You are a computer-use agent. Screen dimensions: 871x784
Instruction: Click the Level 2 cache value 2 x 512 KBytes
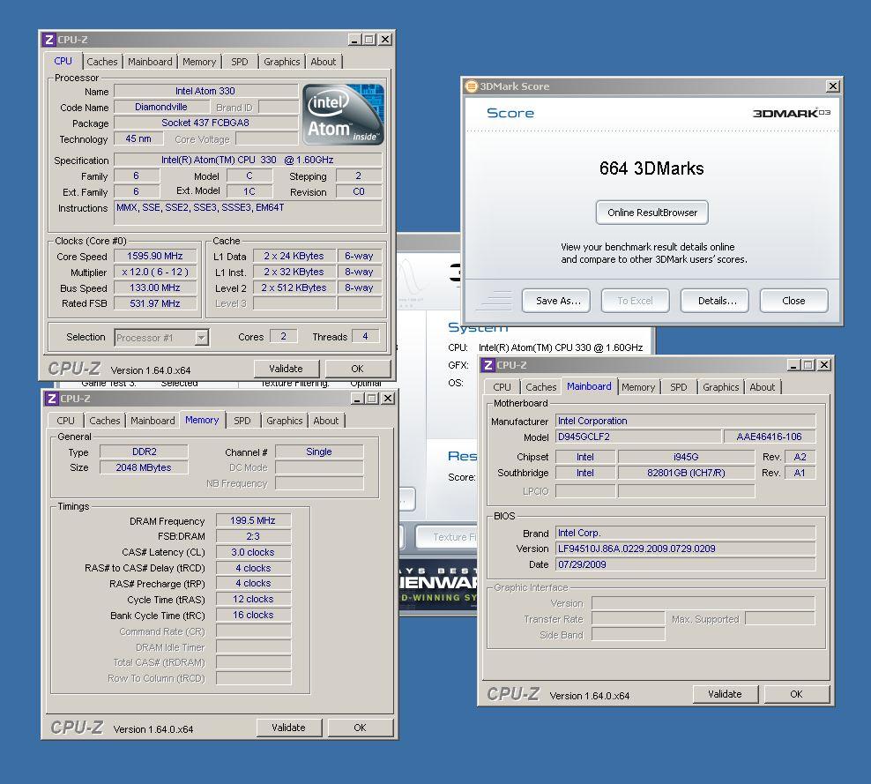click(x=294, y=287)
